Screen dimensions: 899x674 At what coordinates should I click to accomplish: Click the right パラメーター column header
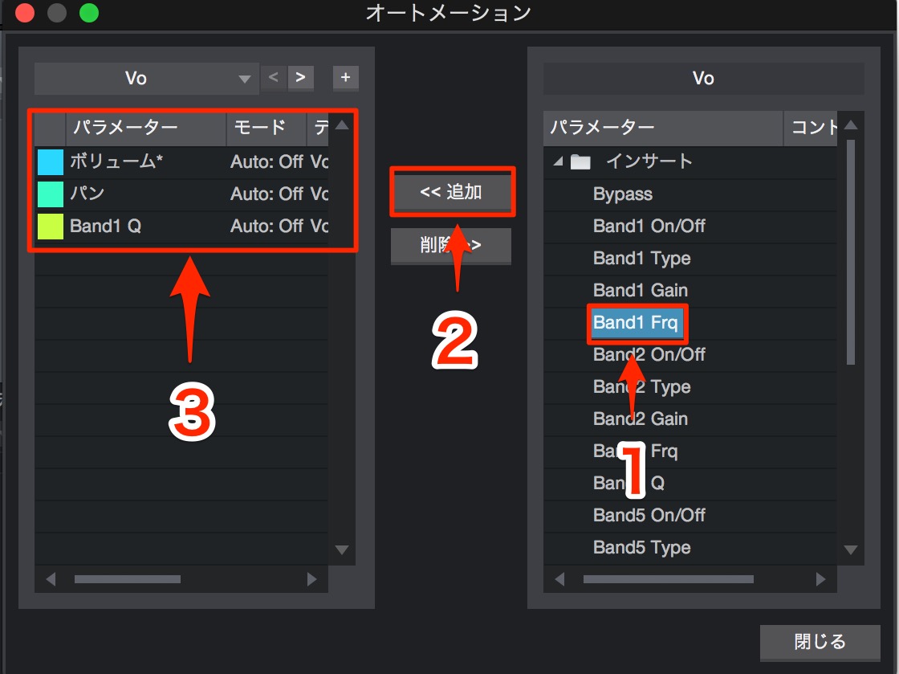point(663,128)
